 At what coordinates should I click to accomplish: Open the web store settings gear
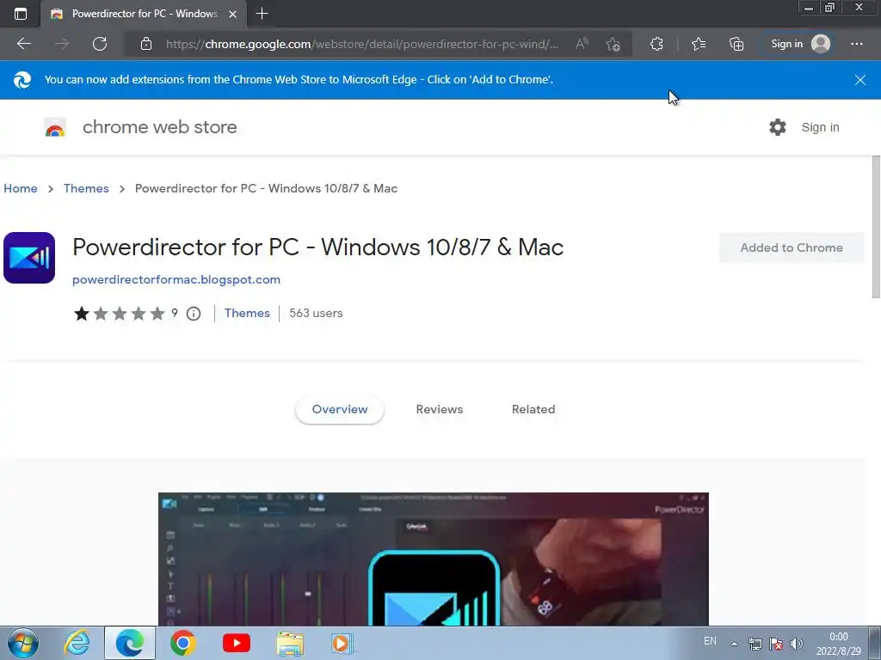pyautogui.click(x=778, y=127)
